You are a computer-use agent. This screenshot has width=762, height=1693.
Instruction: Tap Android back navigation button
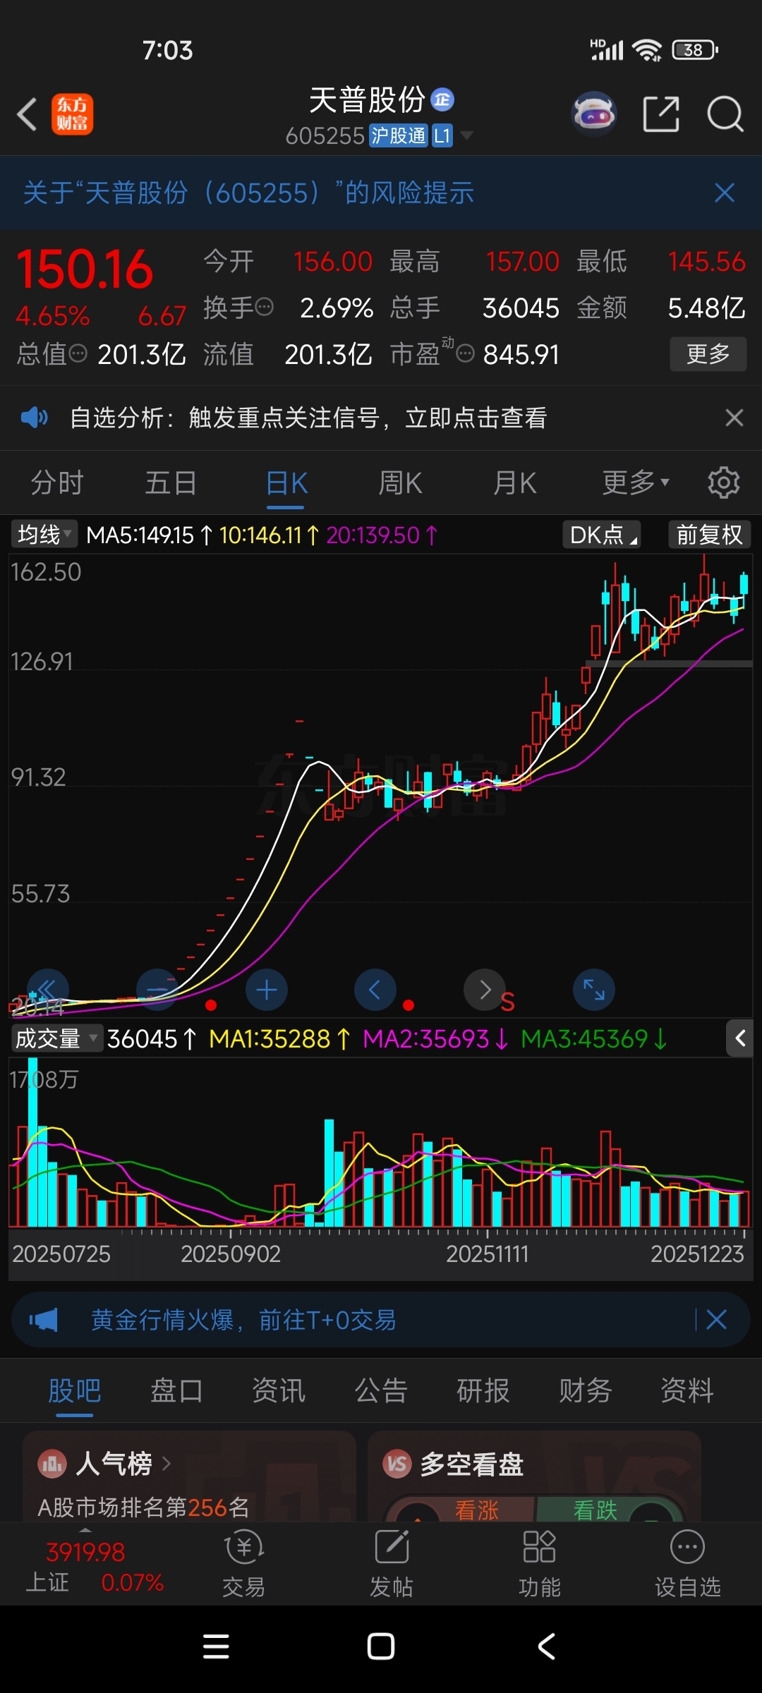point(546,1647)
